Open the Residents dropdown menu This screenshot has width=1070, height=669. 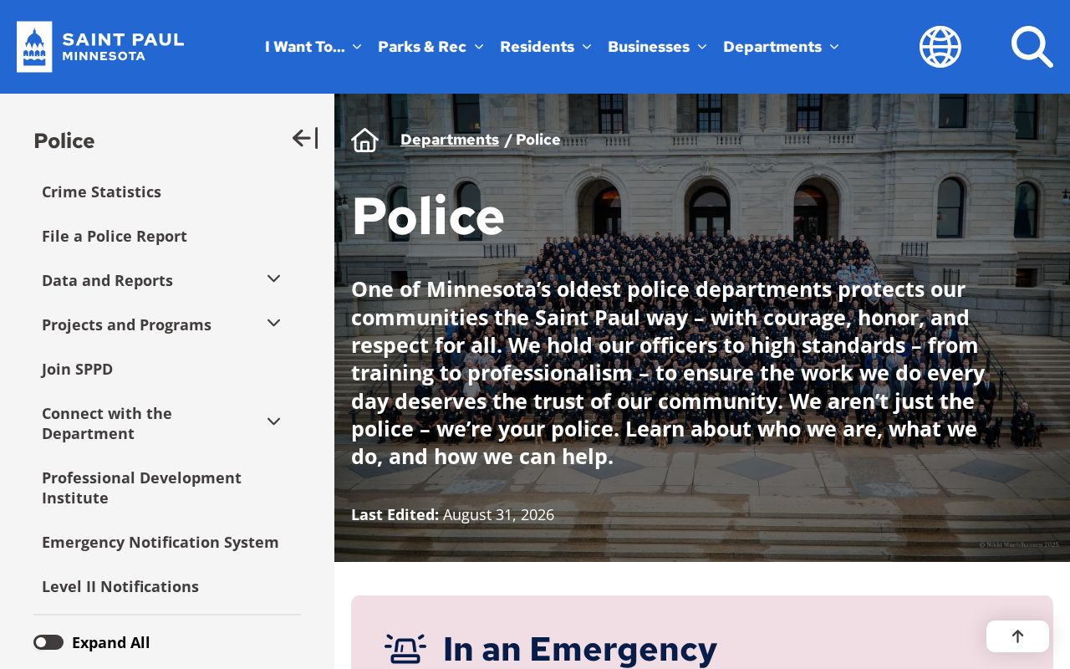tap(545, 47)
